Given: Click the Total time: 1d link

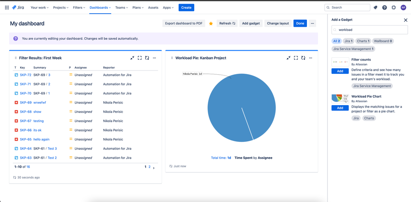Looking at the screenshot, I should pyautogui.click(x=221, y=158).
